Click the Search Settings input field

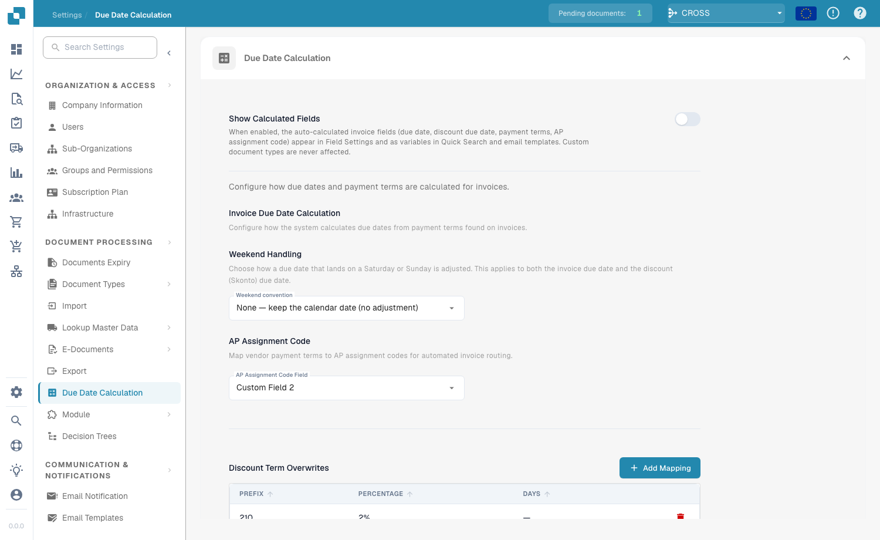pos(100,48)
